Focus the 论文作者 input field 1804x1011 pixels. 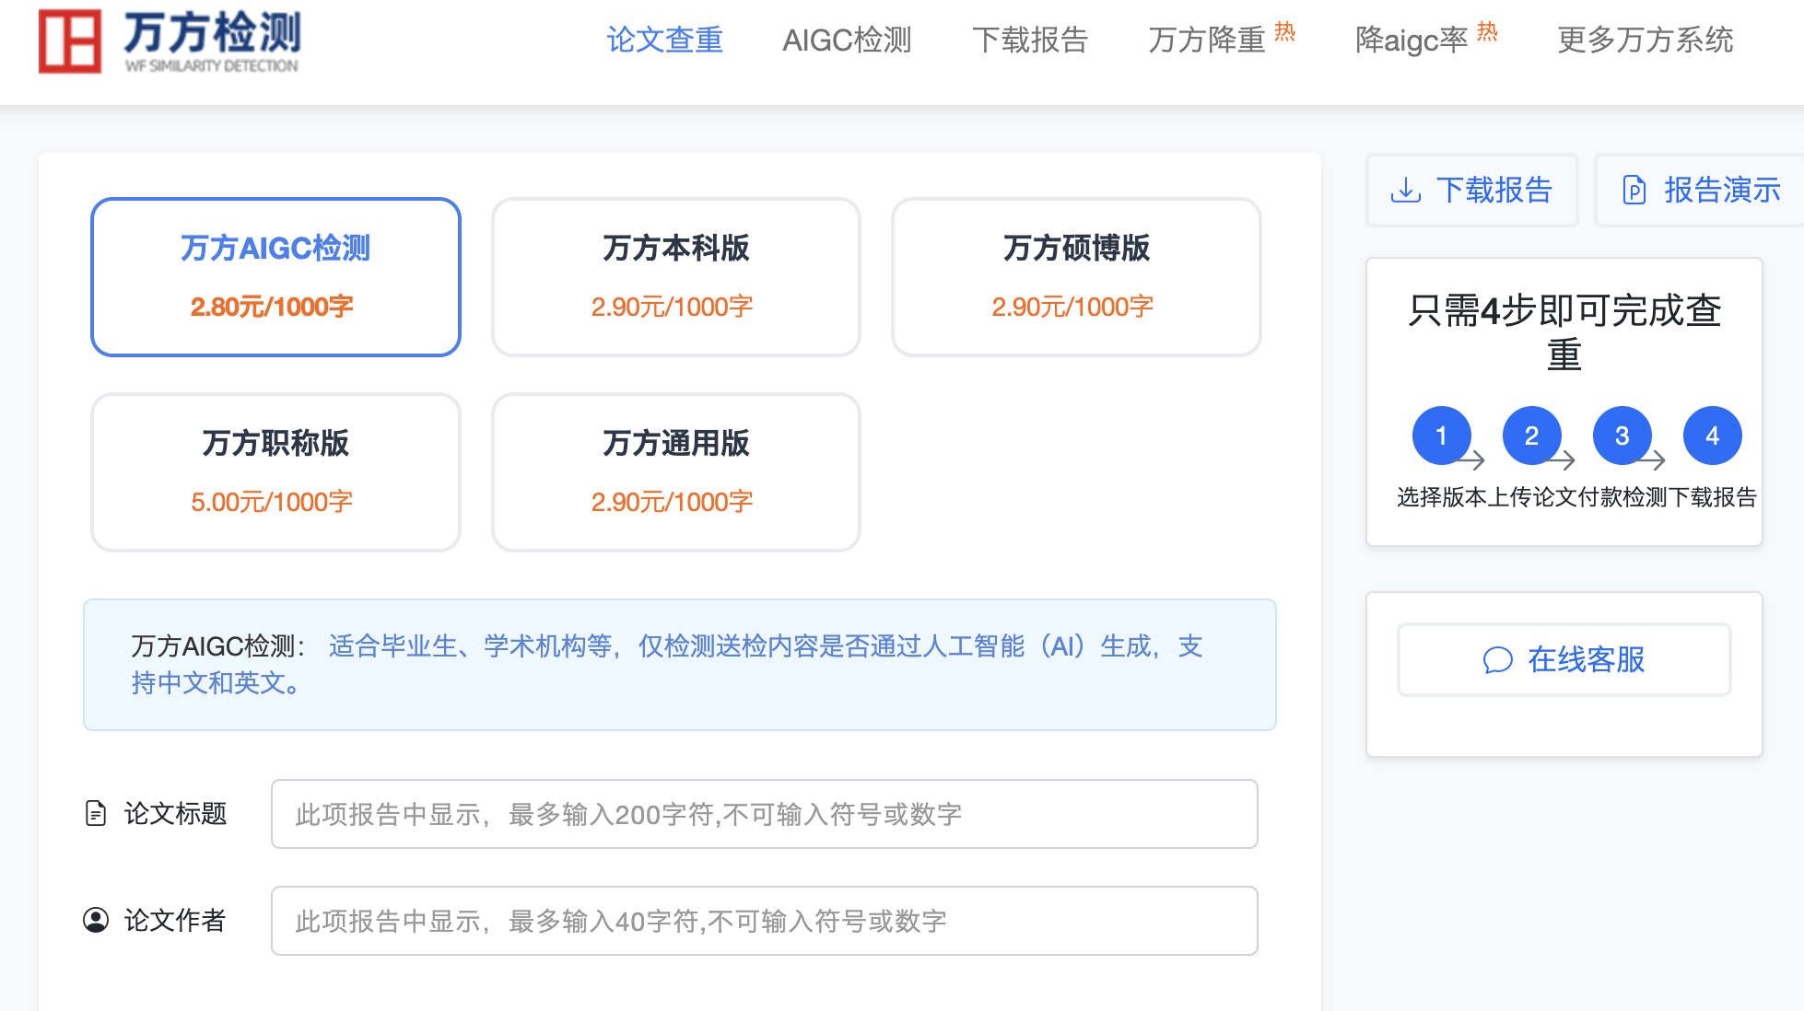click(764, 921)
